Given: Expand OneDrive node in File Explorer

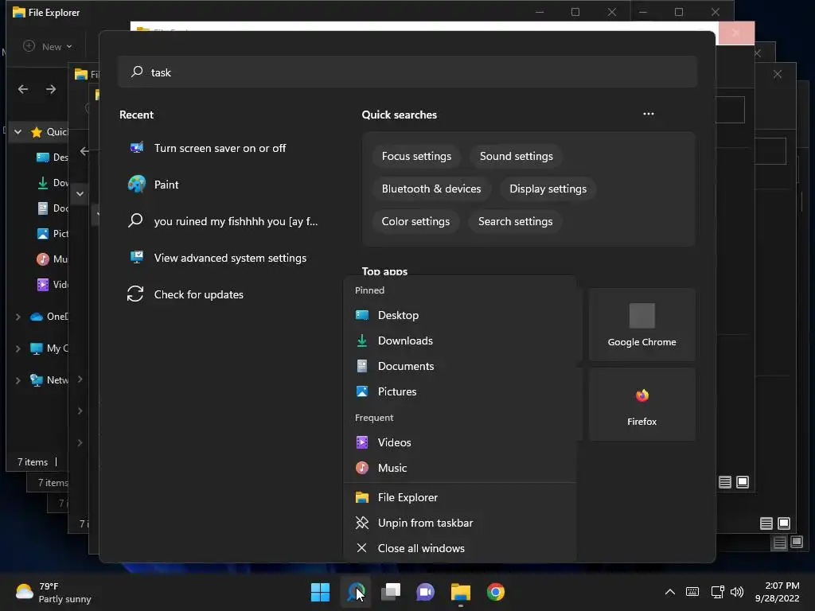Looking at the screenshot, I should point(18,317).
